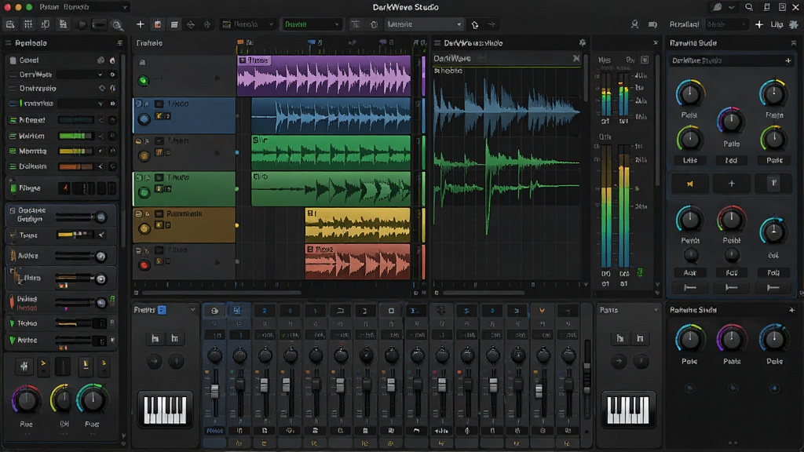Image resolution: width=804 pixels, height=452 pixels.
Task: Toggle the blue circle button on blue track
Action: tap(144, 119)
